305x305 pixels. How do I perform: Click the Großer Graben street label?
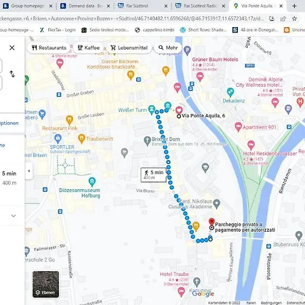tap(80, 94)
